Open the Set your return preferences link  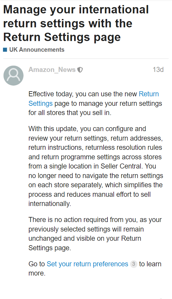click(87, 264)
